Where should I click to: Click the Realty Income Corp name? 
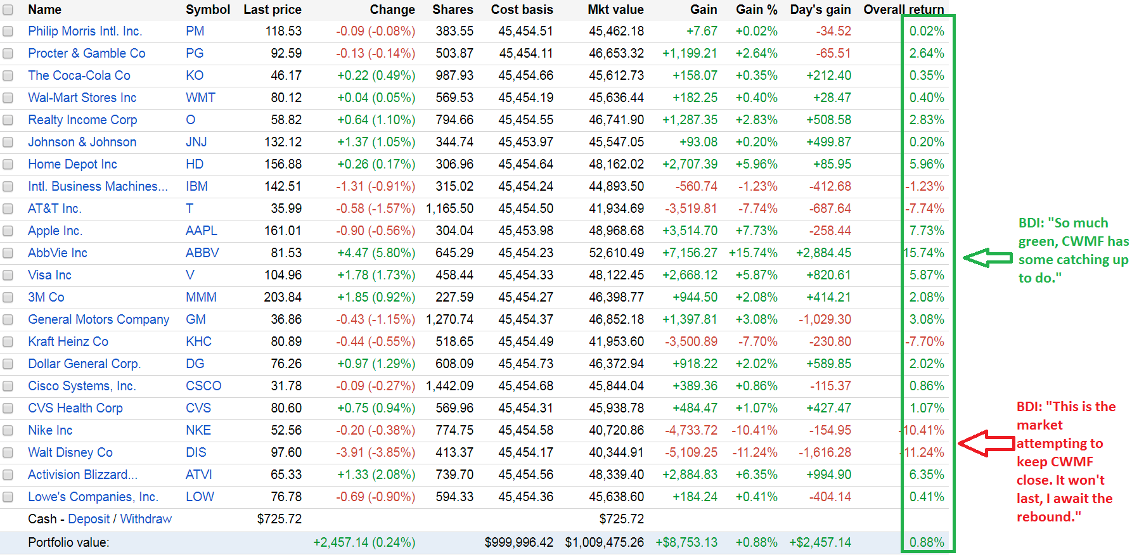click(x=82, y=120)
